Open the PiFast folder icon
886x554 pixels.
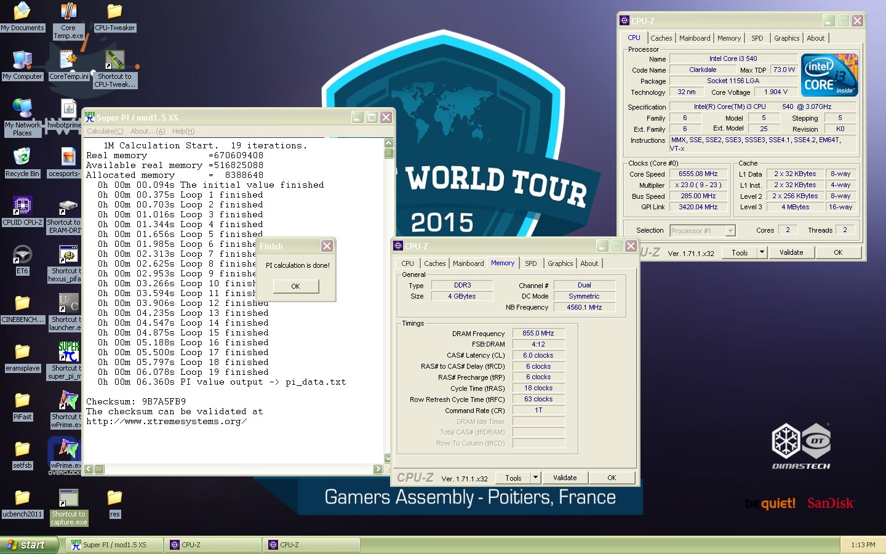pos(22,406)
